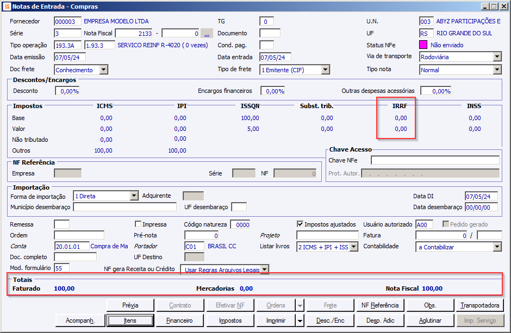Expand the Doc frete dropdown
The width and height of the screenshot is (511, 333).
103,70
